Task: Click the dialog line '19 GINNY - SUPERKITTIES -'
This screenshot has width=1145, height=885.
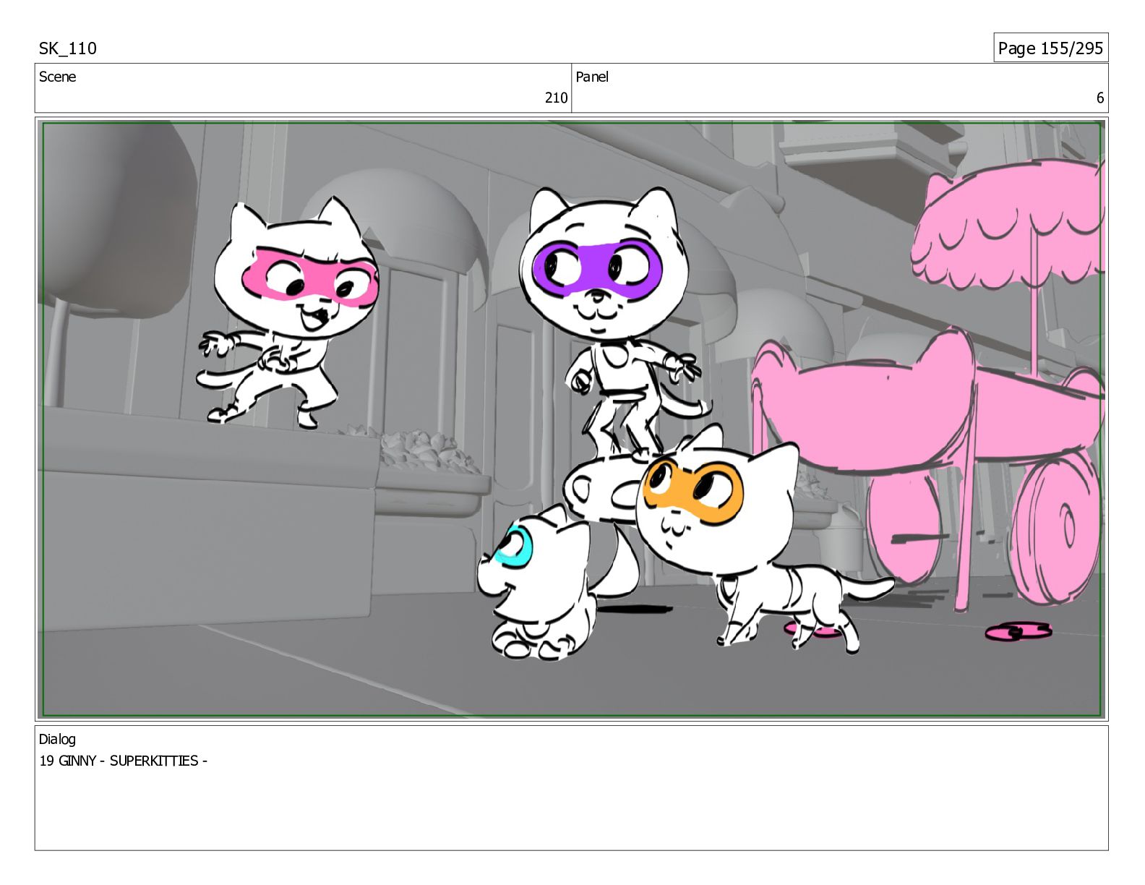Action: pyautogui.click(x=124, y=761)
